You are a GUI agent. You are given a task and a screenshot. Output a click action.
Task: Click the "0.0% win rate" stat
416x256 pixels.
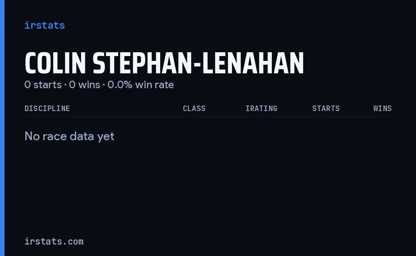(141, 85)
